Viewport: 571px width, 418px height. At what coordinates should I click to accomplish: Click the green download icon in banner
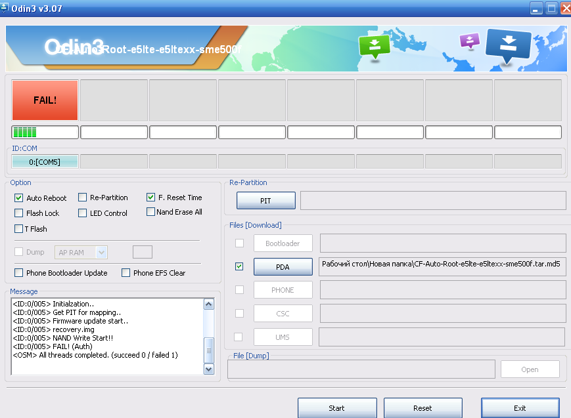click(x=374, y=46)
